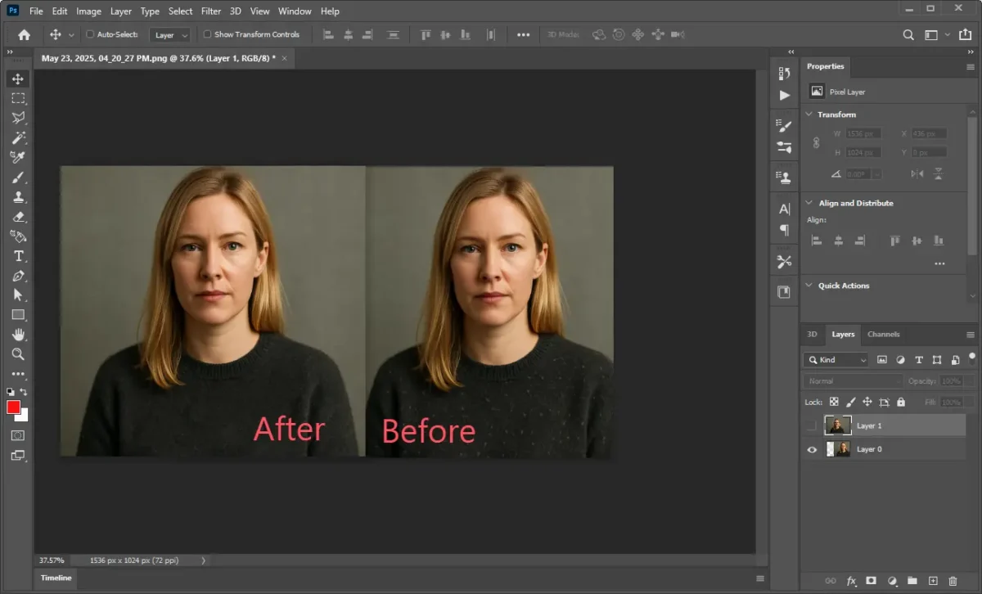Select the Rectangular Marquee tool
Screen dimensions: 982x594
pos(18,98)
